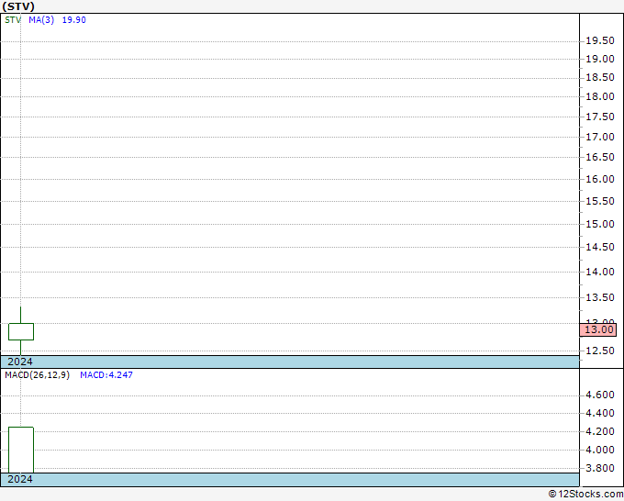The height and width of the screenshot is (501, 624).
Task: Click the 16.50 price axis label
Action: click(x=600, y=157)
